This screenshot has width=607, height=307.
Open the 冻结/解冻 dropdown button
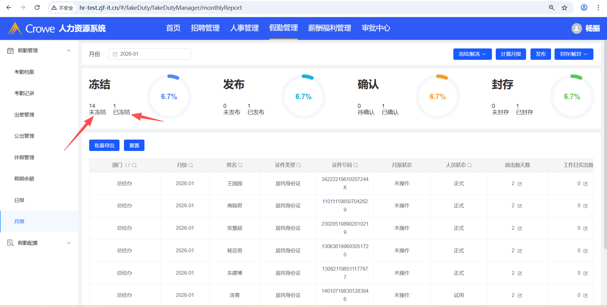(x=472, y=54)
